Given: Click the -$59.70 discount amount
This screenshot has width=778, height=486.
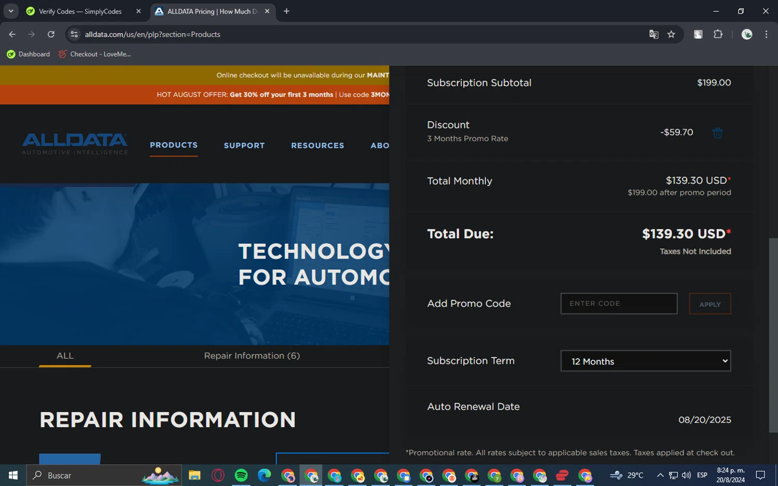Looking at the screenshot, I should (x=677, y=132).
